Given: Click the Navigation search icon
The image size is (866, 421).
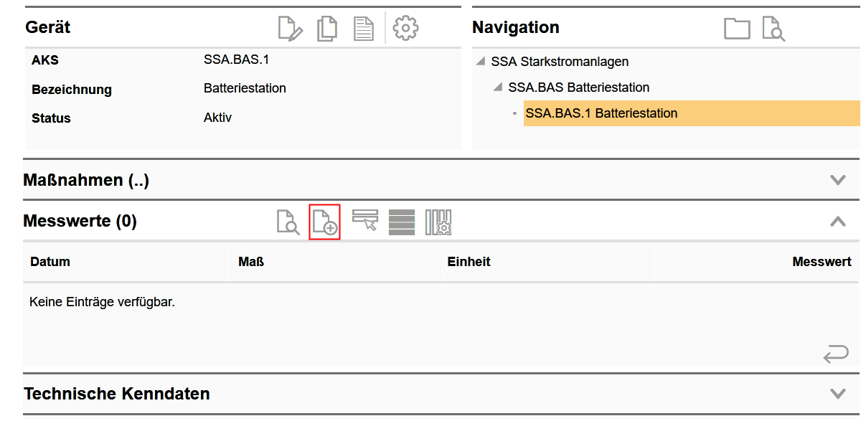Looking at the screenshot, I should tap(773, 28).
